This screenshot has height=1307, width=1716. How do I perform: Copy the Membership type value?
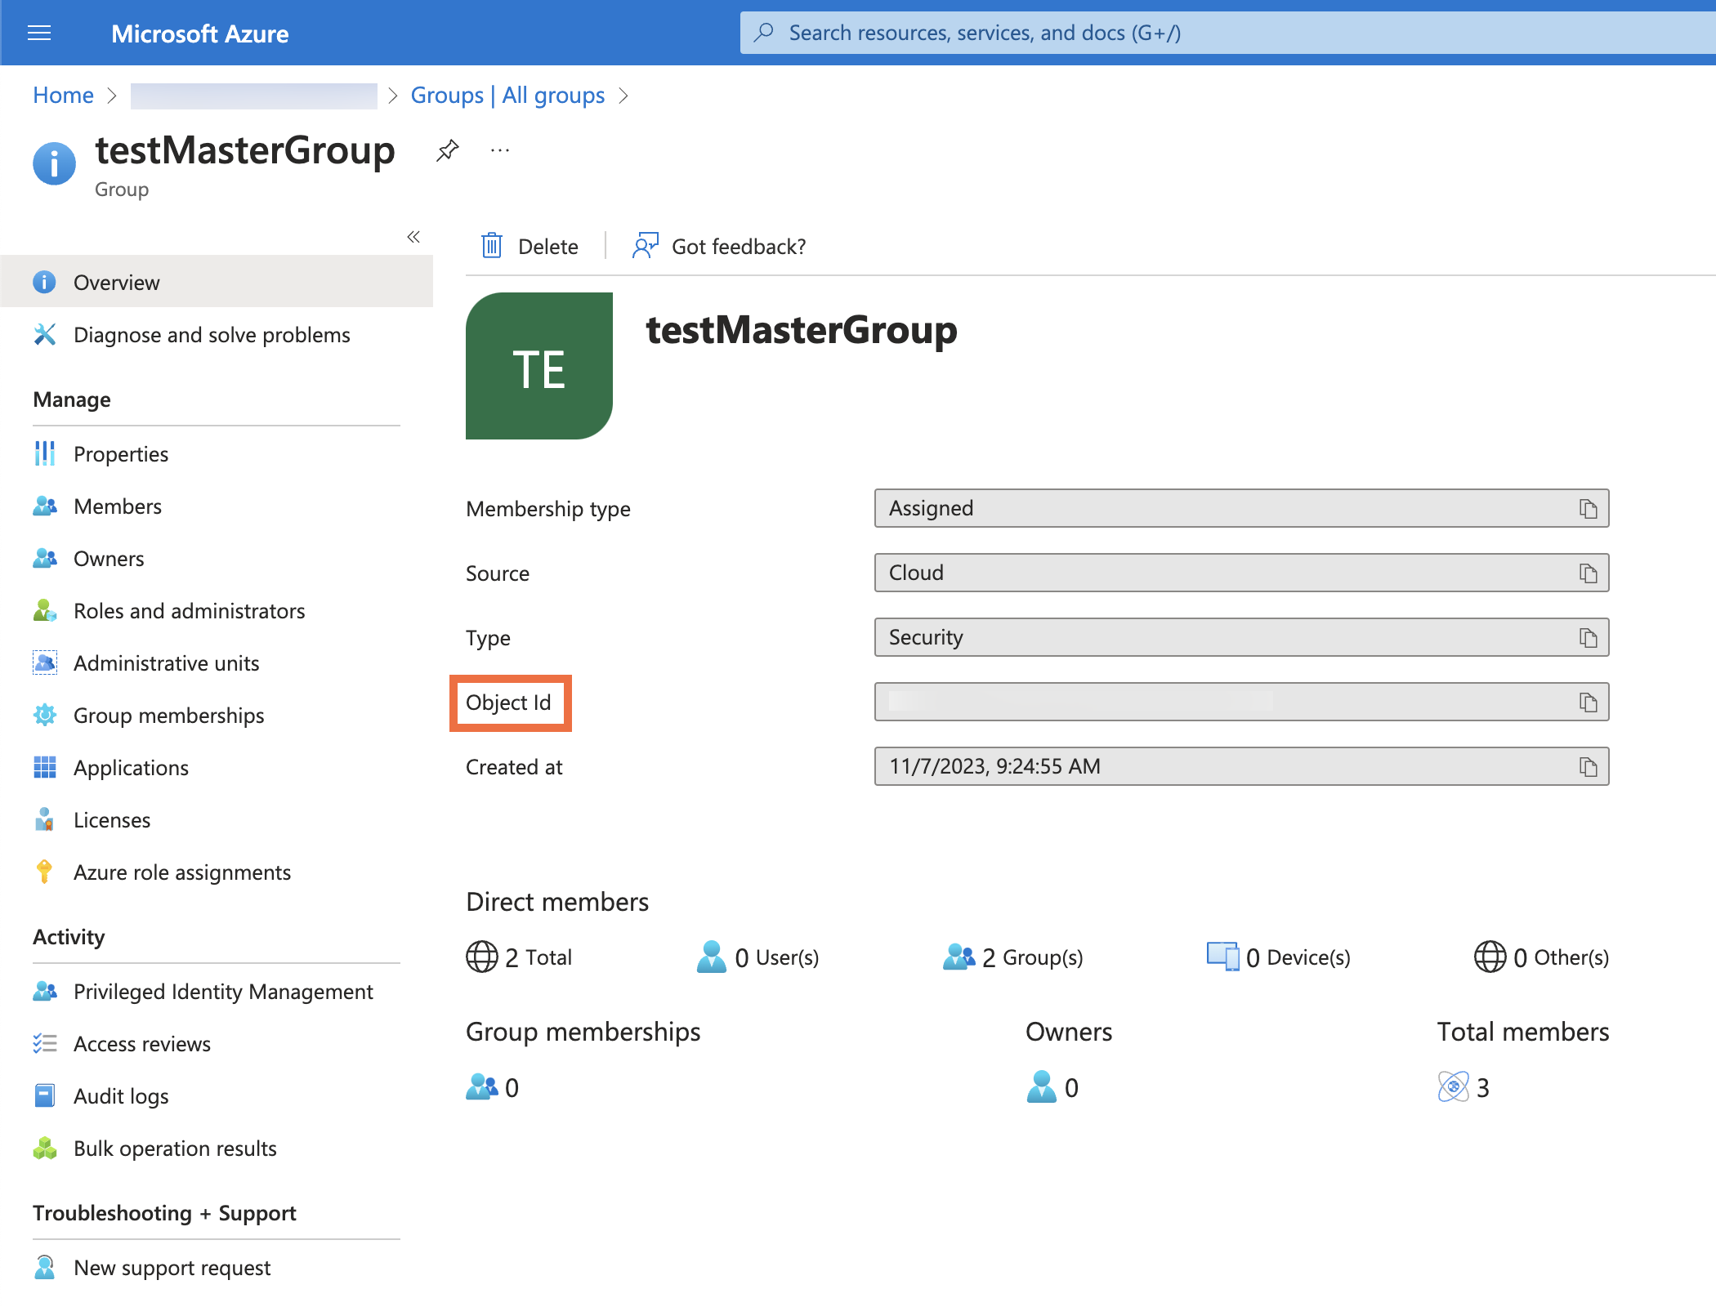[x=1588, y=509]
